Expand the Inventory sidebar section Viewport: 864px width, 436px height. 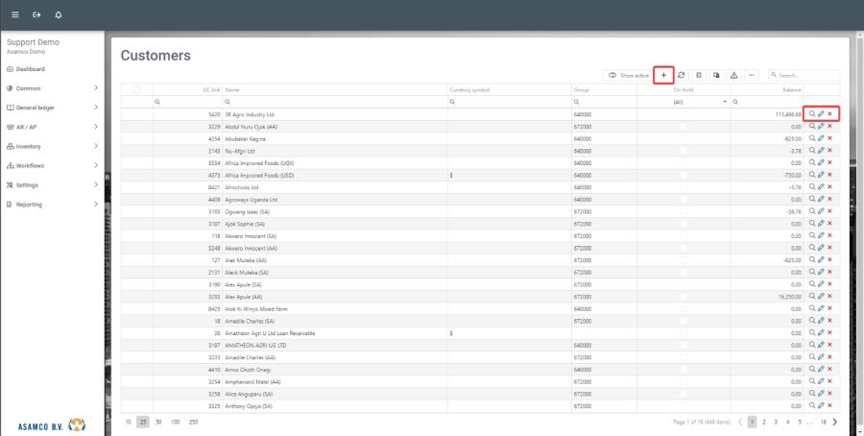click(52, 146)
